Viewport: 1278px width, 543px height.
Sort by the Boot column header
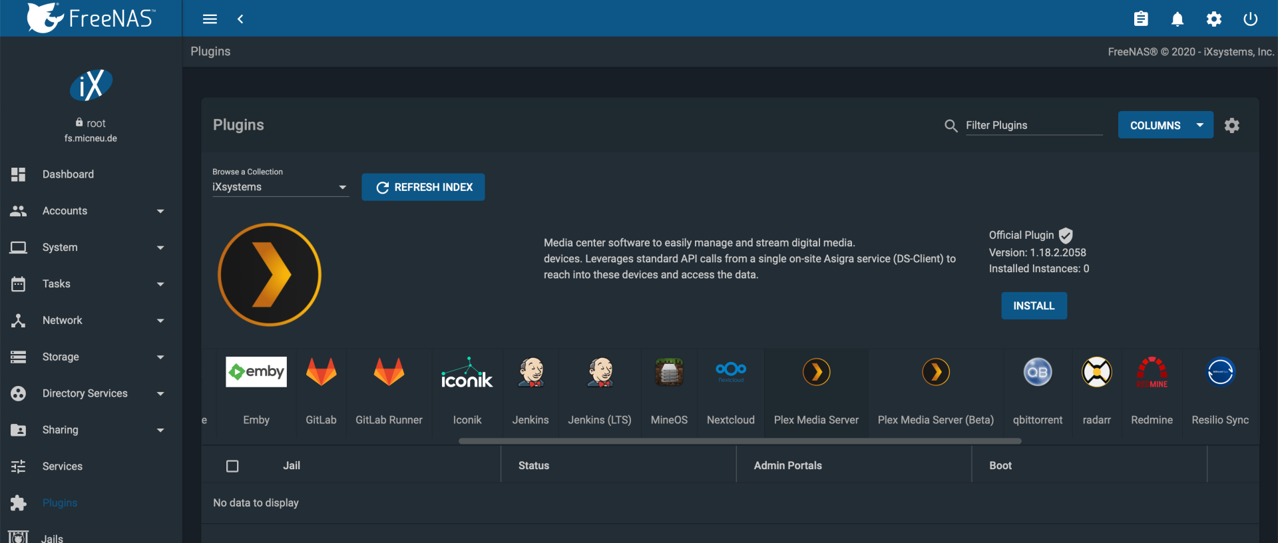1000,466
